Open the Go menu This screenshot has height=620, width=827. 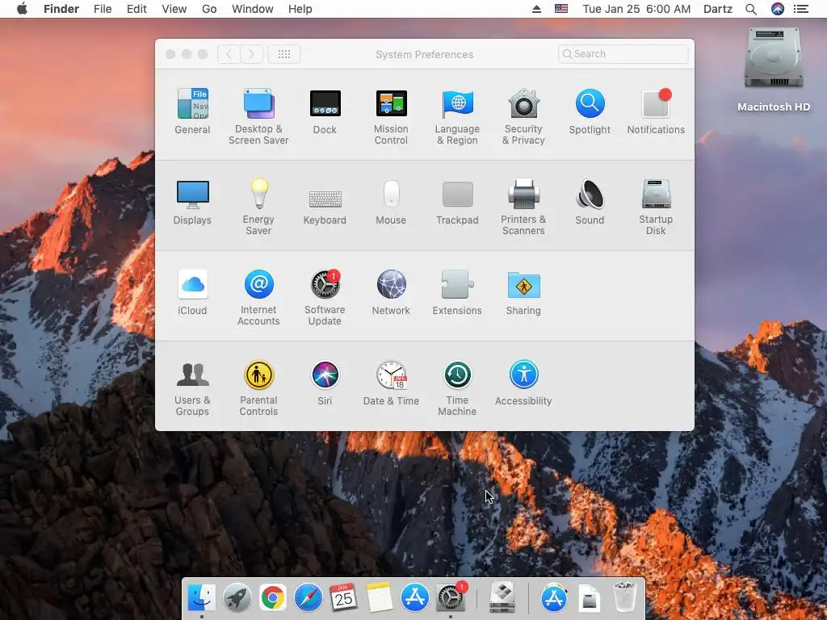pos(209,9)
